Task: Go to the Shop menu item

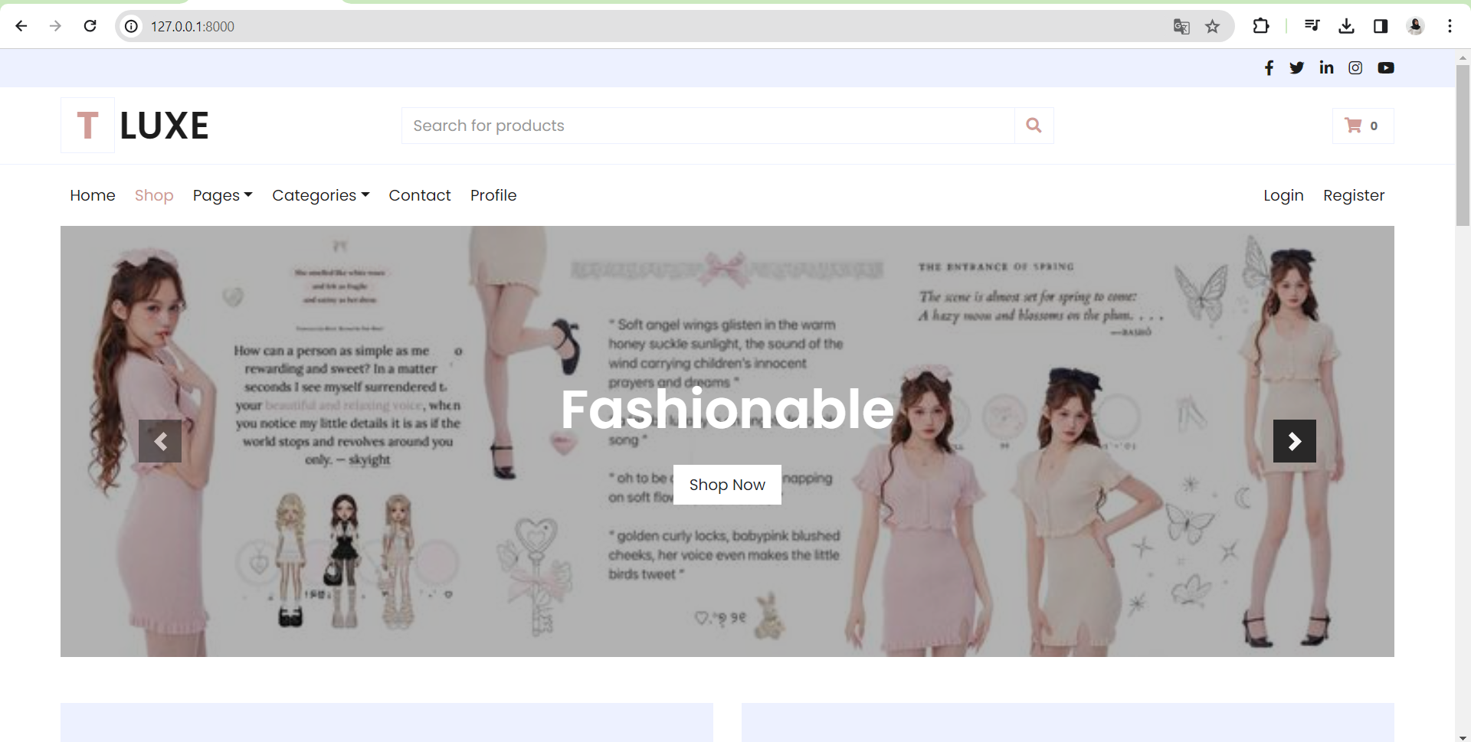Action: [x=154, y=195]
